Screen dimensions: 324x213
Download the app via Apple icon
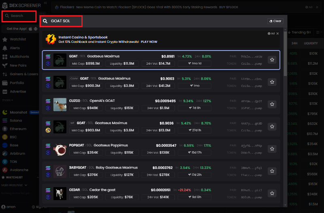pos(30,29)
